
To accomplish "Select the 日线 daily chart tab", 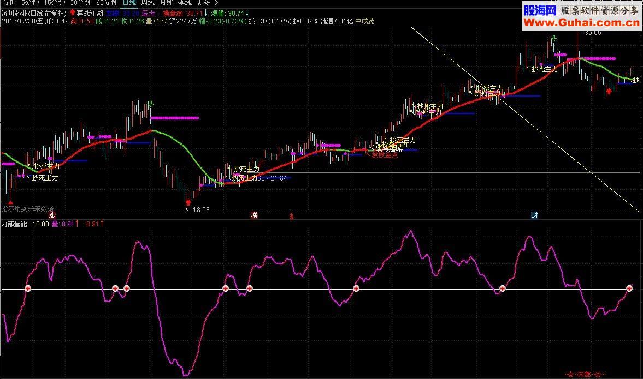I will tap(129, 3).
